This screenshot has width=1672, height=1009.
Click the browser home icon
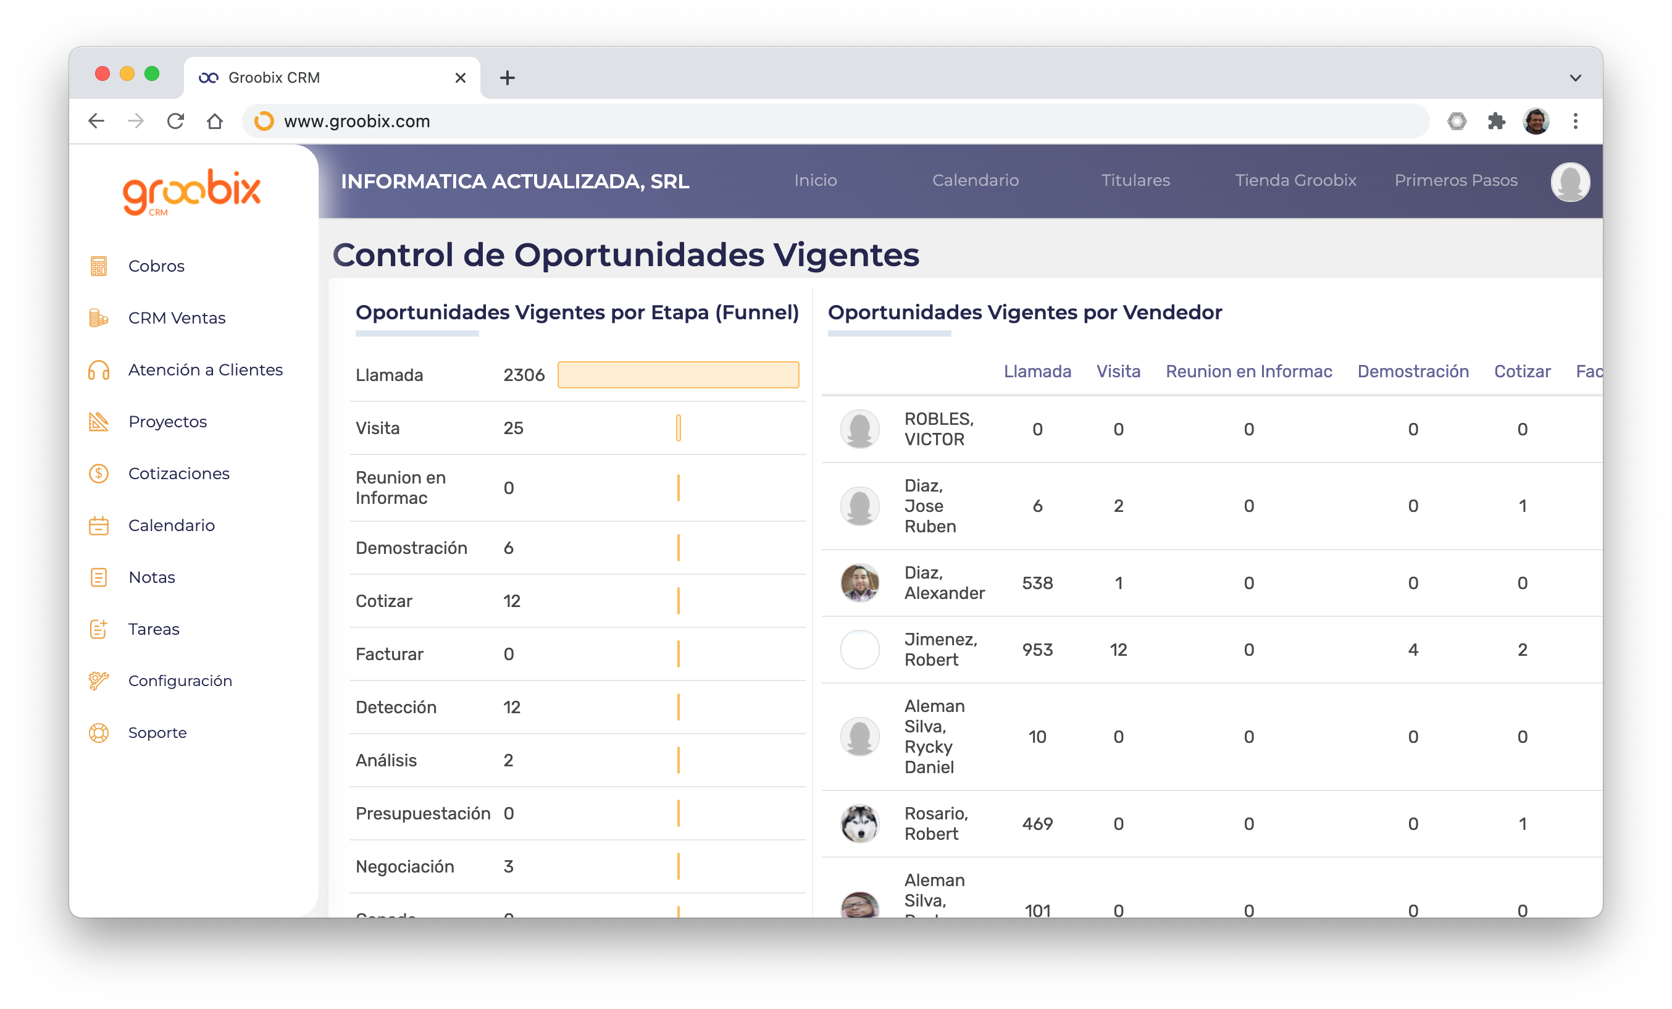tap(214, 121)
